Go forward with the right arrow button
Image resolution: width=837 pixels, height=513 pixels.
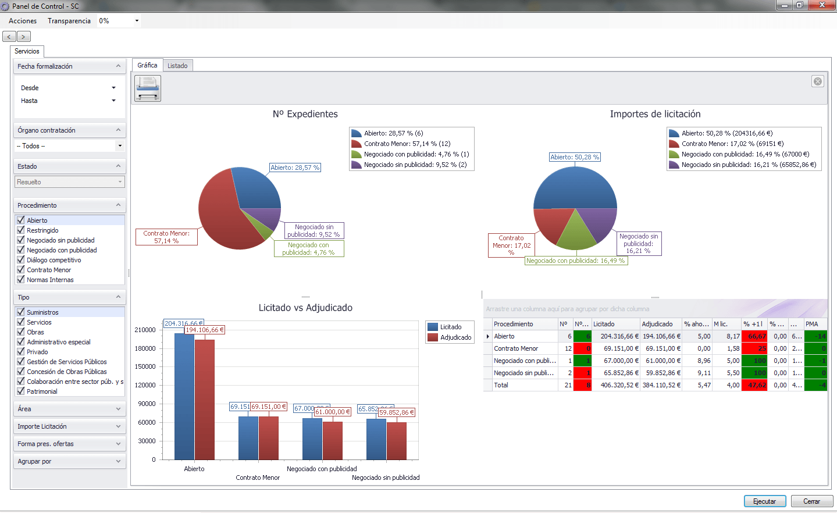[23, 37]
